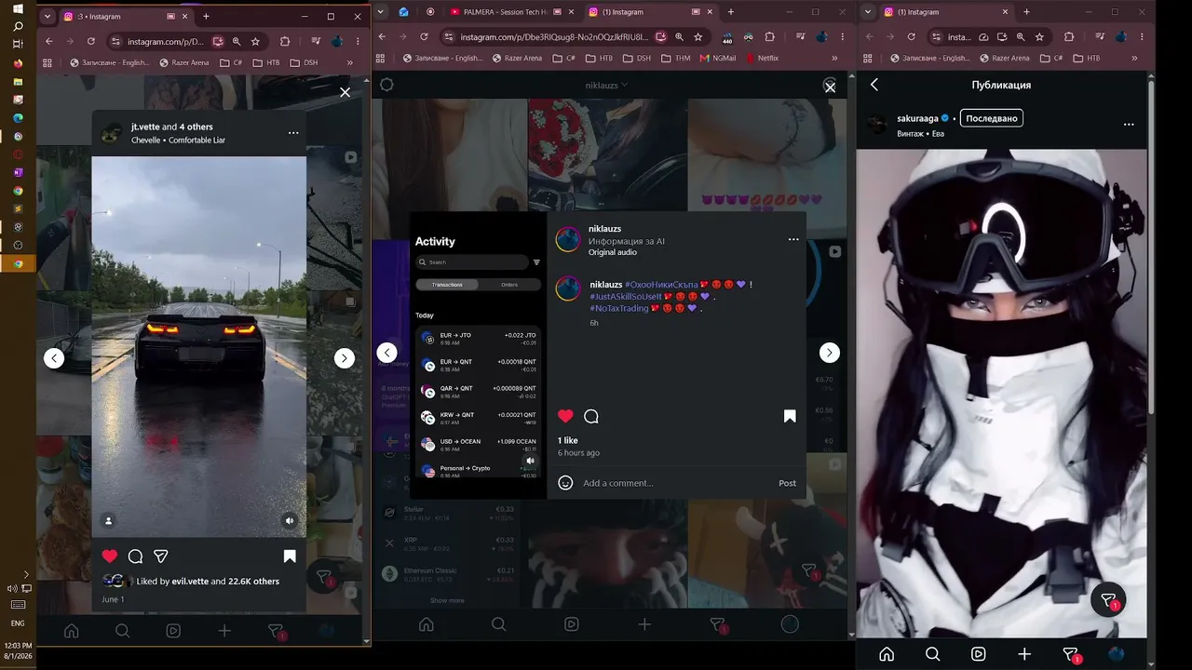1192x670 pixels.
Task: Show tagged people on the car video
Action: pyautogui.click(x=109, y=521)
